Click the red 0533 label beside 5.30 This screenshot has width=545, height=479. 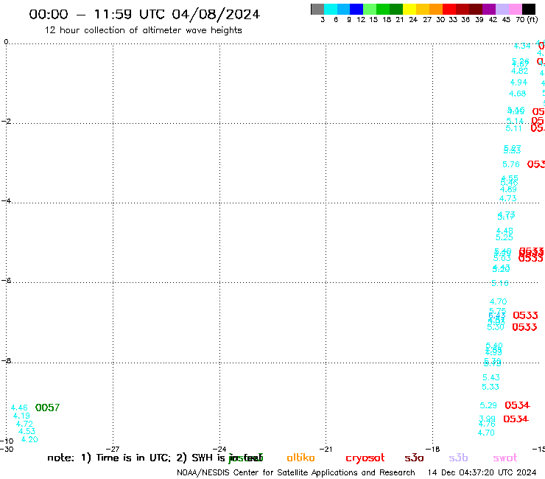(x=524, y=327)
